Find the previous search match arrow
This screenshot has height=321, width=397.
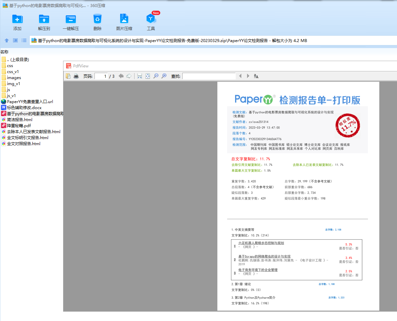coord(240,76)
